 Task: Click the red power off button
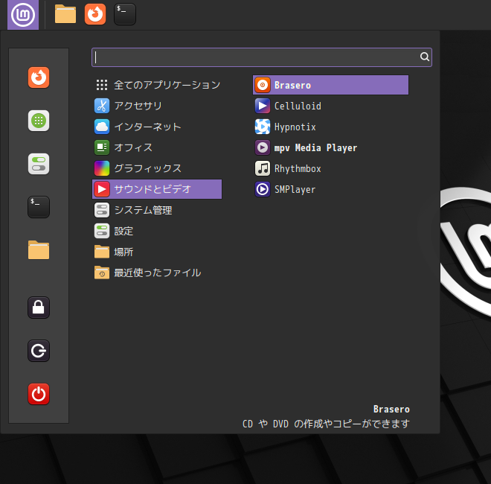pyautogui.click(x=39, y=394)
